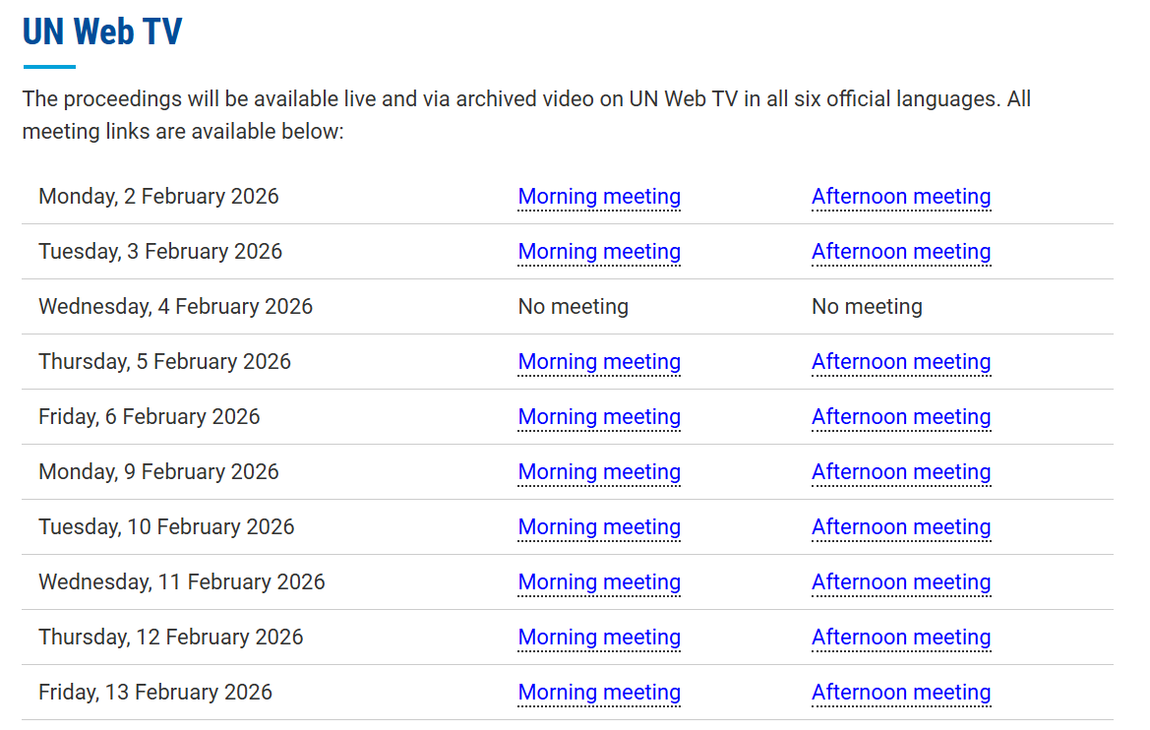The image size is (1150, 730).
Task: Open Wednesday 11 February Morning meeting
Action: click(x=599, y=582)
